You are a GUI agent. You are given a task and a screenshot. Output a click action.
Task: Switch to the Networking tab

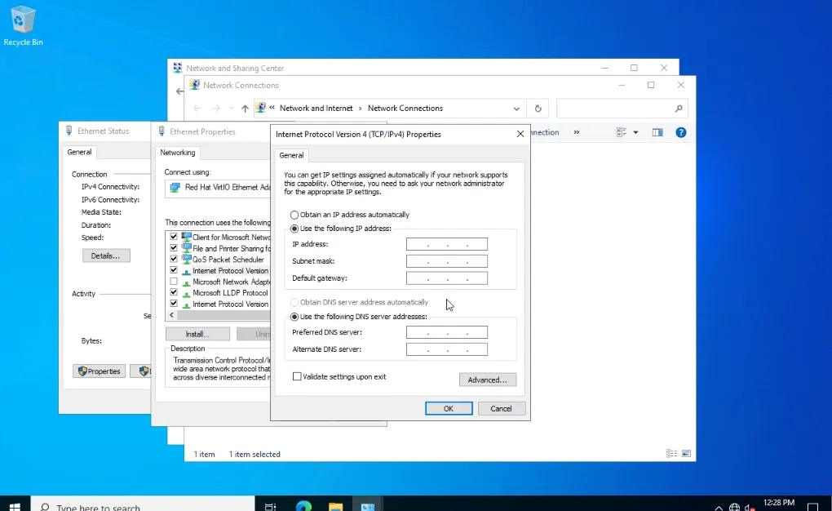click(178, 152)
